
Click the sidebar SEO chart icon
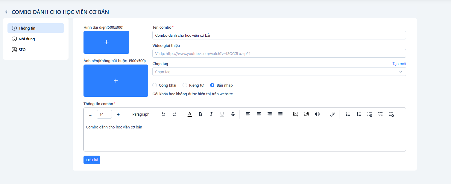click(14, 50)
